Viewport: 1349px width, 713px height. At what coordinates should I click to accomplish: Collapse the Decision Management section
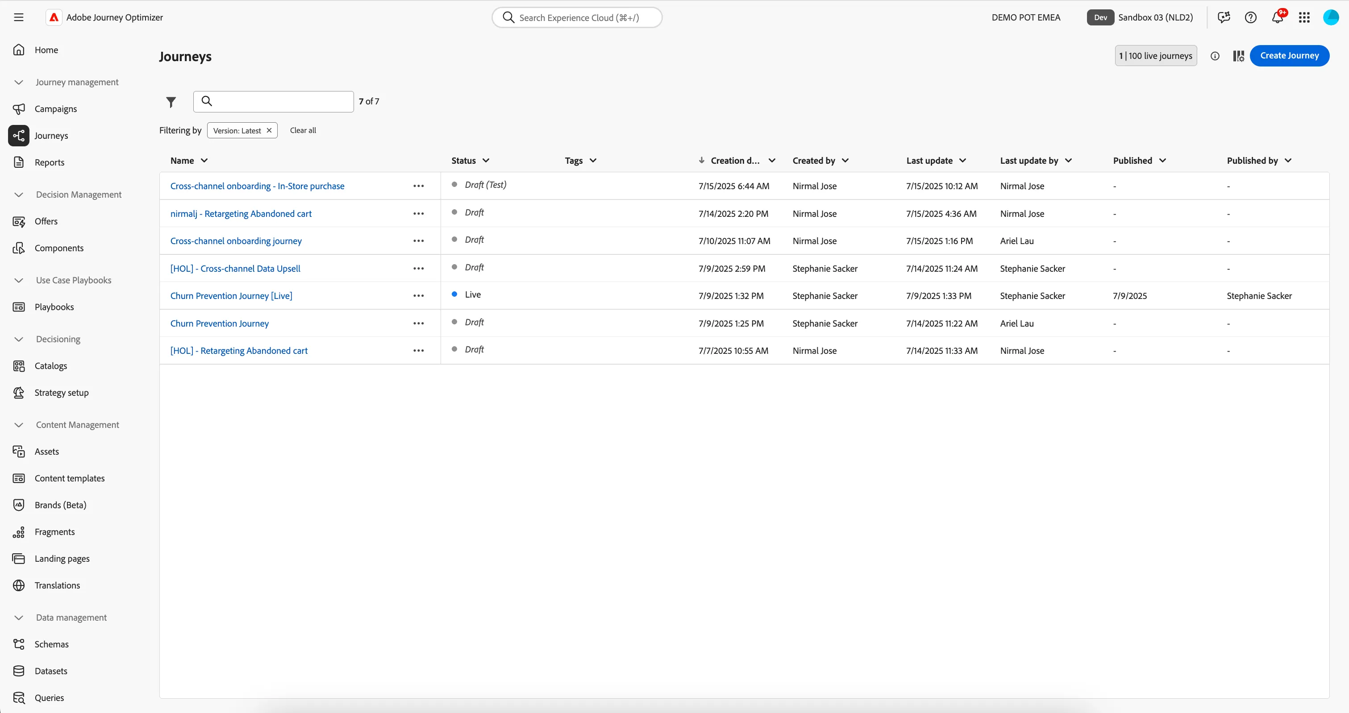(x=19, y=195)
